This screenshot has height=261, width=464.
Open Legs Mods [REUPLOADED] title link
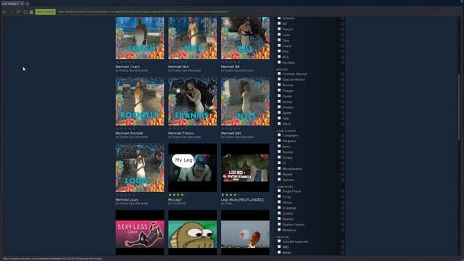pyautogui.click(x=242, y=200)
